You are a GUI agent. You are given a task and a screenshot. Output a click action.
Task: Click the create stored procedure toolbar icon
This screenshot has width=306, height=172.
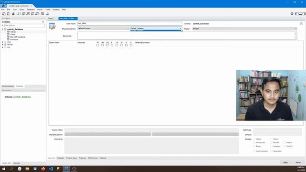(33, 14)
